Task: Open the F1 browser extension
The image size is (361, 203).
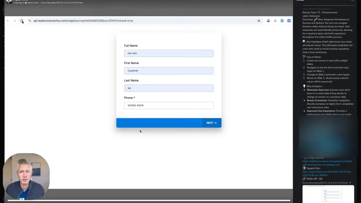Action: click(282, 21)
